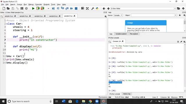Clear console with eraser icon
186x104 pixels.
click(181, 42)
